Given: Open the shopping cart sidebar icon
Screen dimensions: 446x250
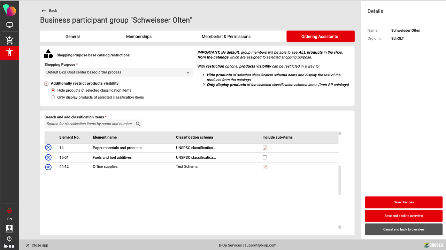Looking at the screenshot, I should (9, 40).
